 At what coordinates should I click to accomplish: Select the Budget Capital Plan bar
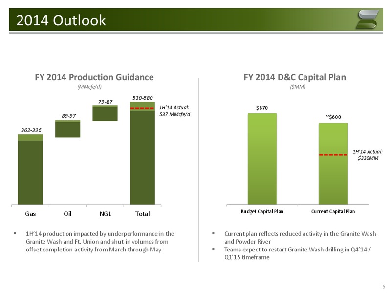(262, 159)
